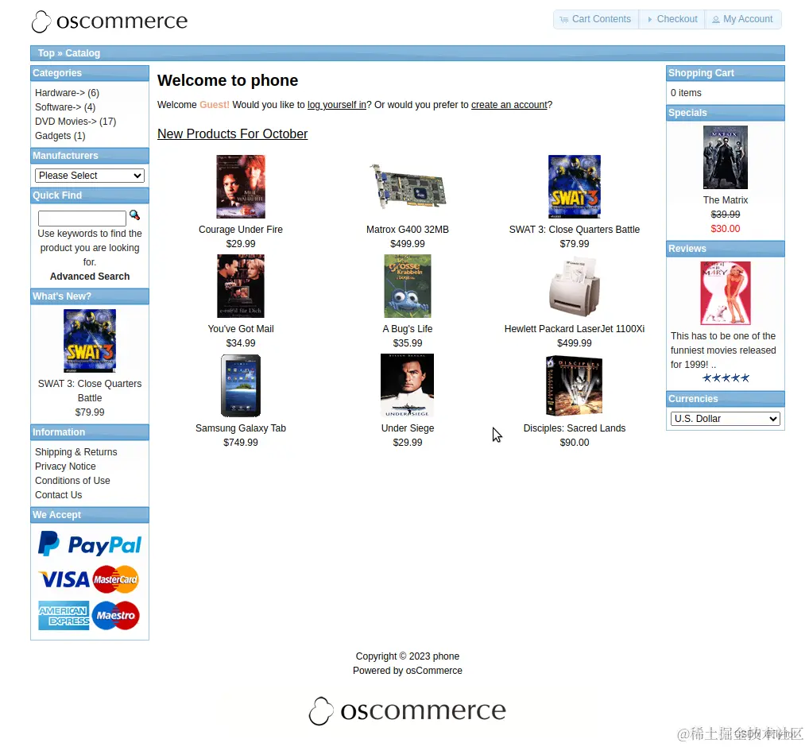Open the You've Got Mail product title
Image resolution: width=809 pixels, height=747 pixels.
[x=241, y=329]
